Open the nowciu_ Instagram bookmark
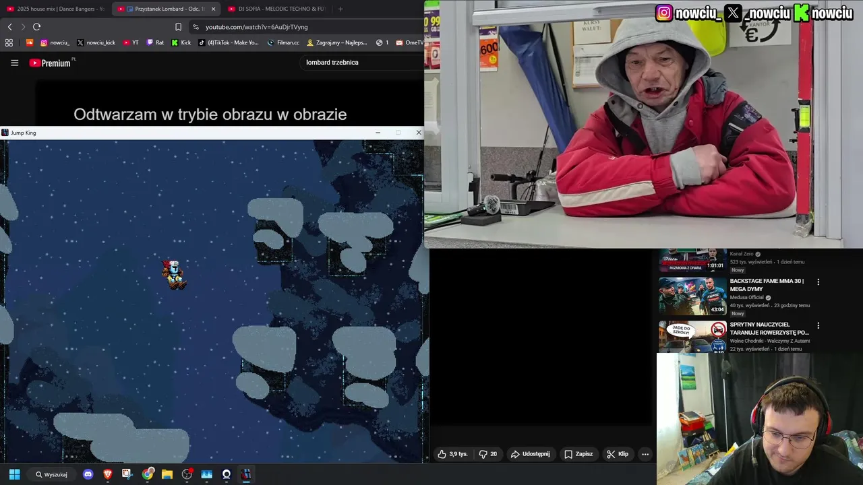 pyautogui.click(x=55, y=42)
